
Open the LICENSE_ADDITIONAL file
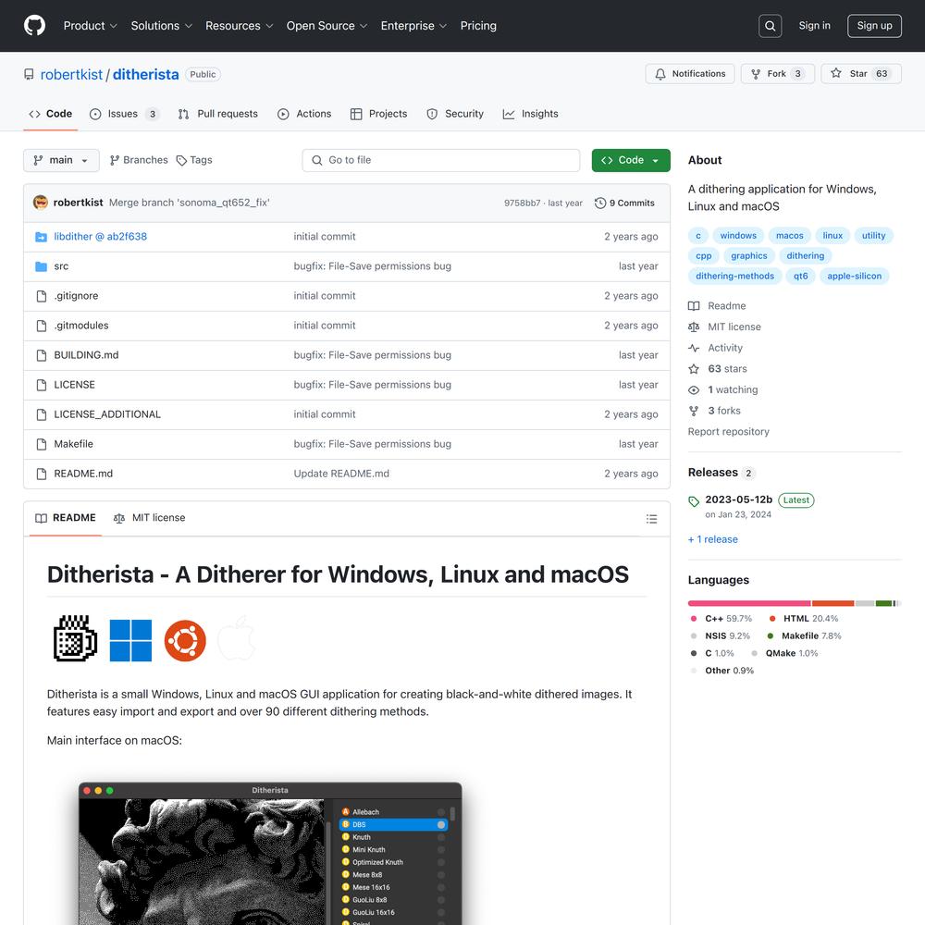107,414
